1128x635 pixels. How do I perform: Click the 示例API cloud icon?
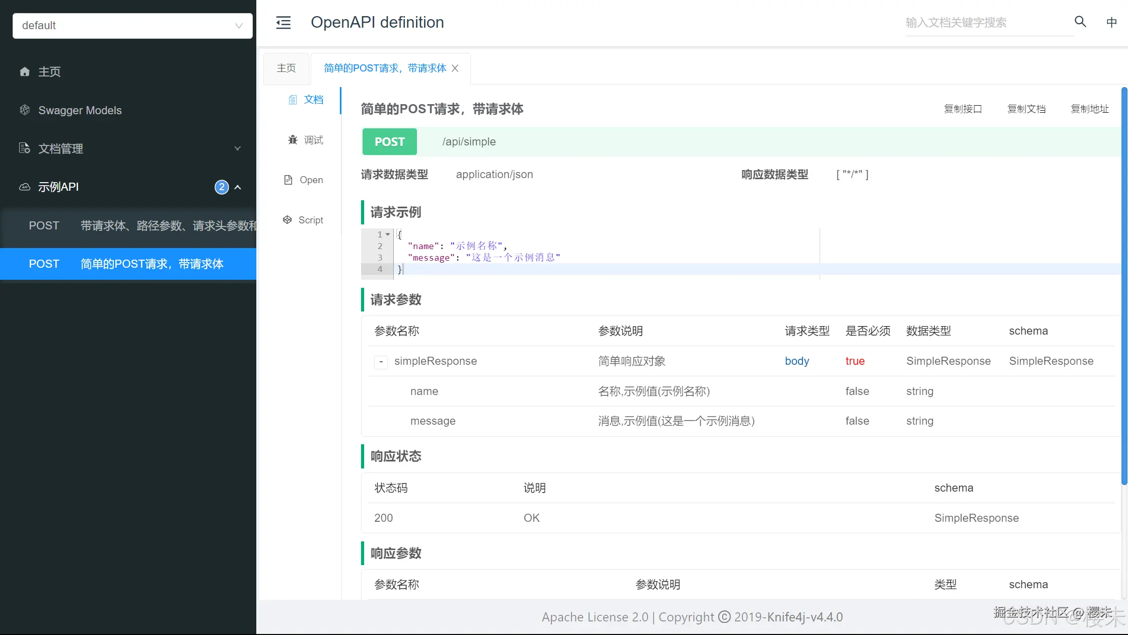pyautogui.click(x=24, y=187)
